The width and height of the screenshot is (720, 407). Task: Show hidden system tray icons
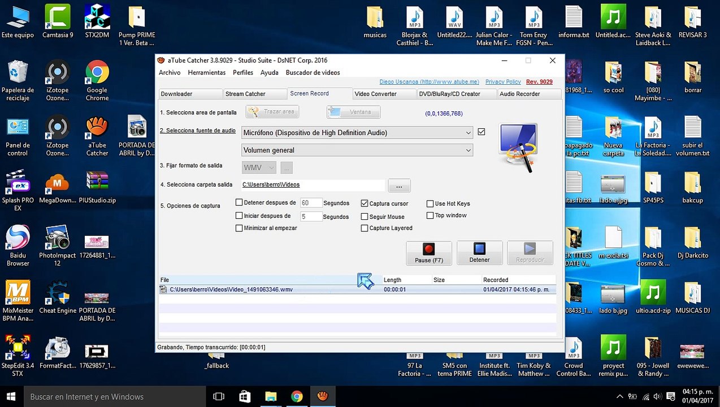coord(620,396)
